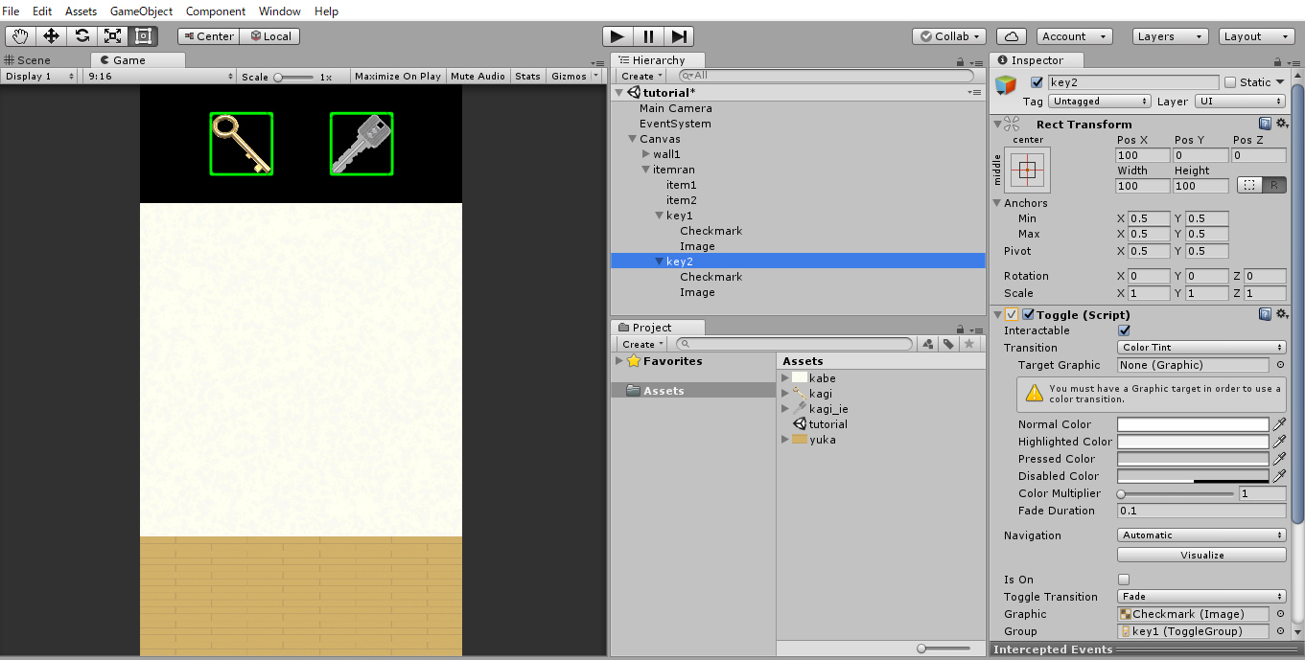
Task: Check the Is On checkbox
Action: coord(1124,580)
